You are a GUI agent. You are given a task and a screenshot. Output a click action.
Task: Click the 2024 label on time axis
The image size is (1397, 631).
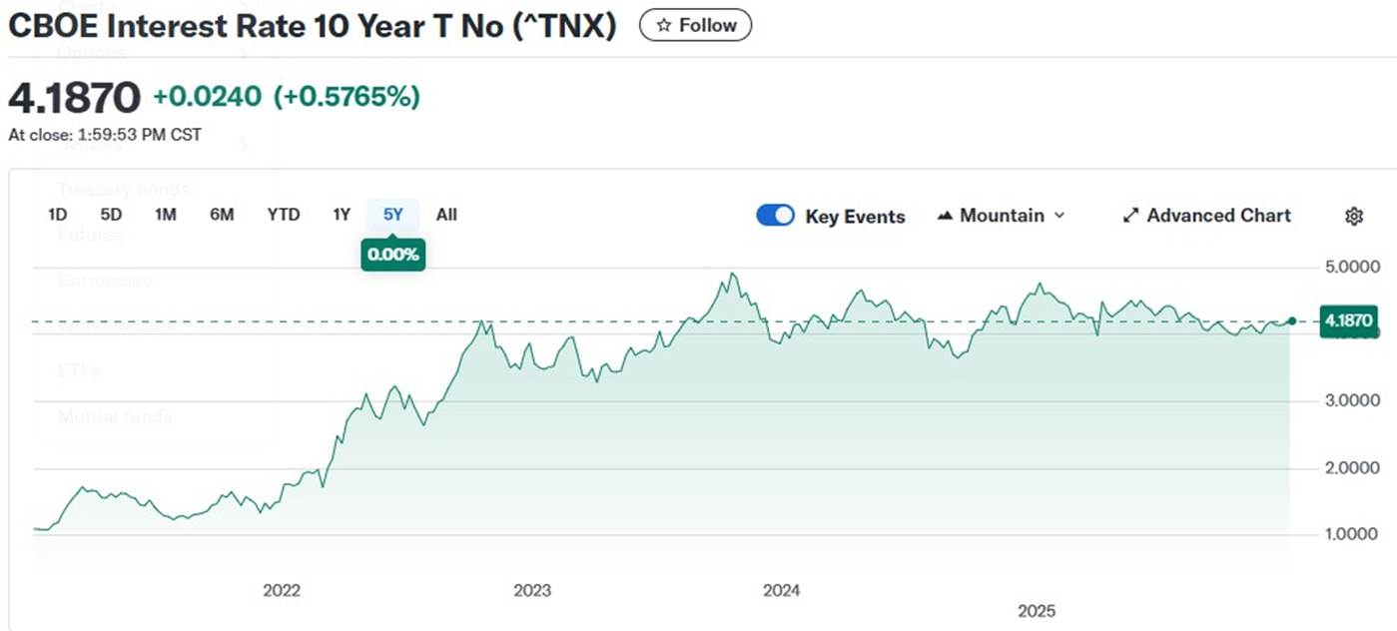(782, 590)
